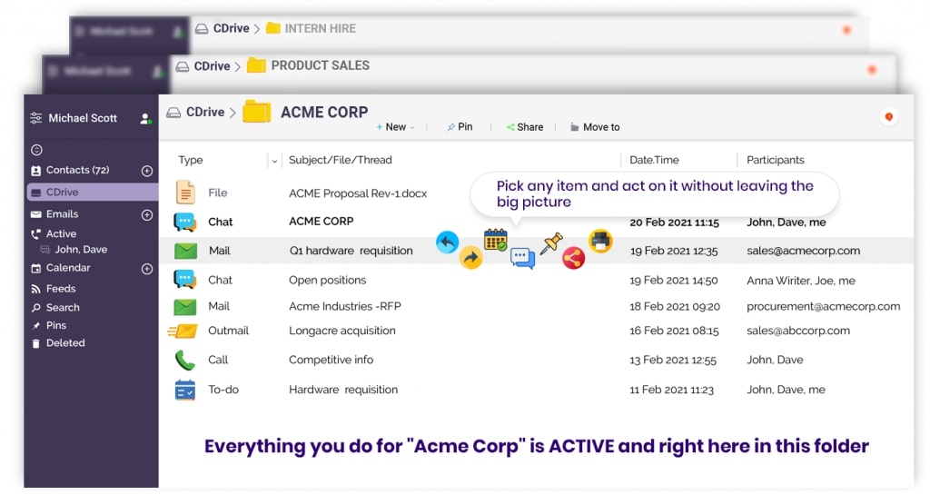Click plus icon next to Emails
Screen dimensions: 930x495
click(147, 214)
